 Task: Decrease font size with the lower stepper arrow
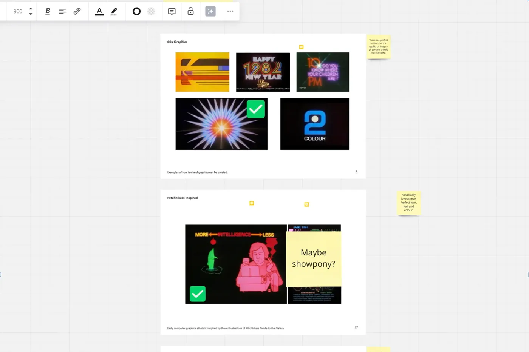pyautogui.click(x=31, y=14)
